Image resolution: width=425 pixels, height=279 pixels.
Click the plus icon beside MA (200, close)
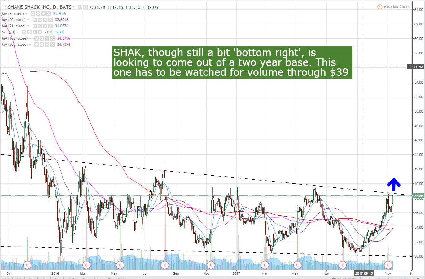click(47, 45)
